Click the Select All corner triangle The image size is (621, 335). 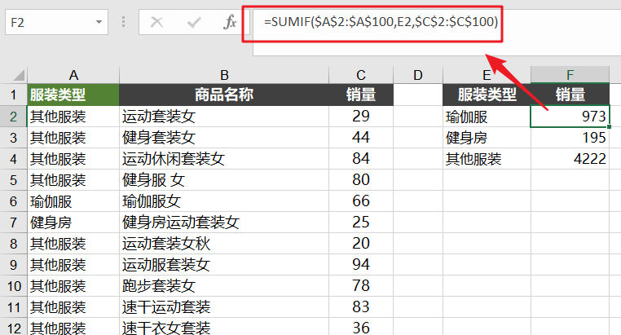pos(18,75)
